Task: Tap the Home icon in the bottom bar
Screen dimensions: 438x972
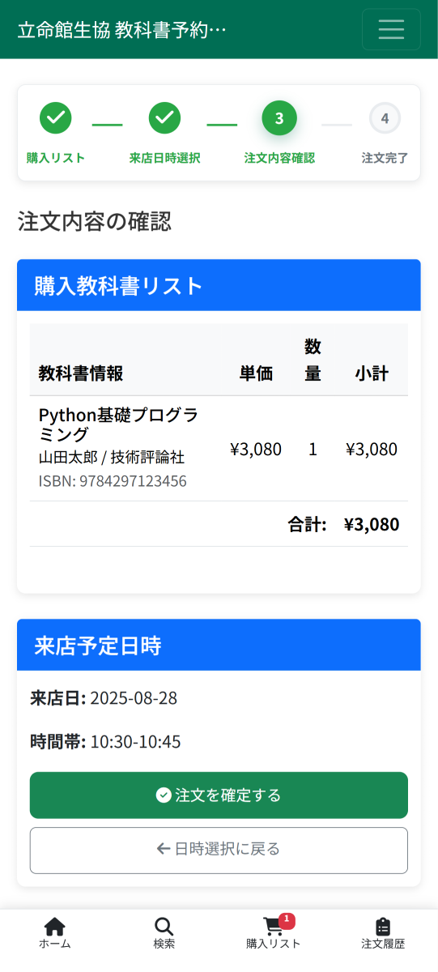Action: 54,927
